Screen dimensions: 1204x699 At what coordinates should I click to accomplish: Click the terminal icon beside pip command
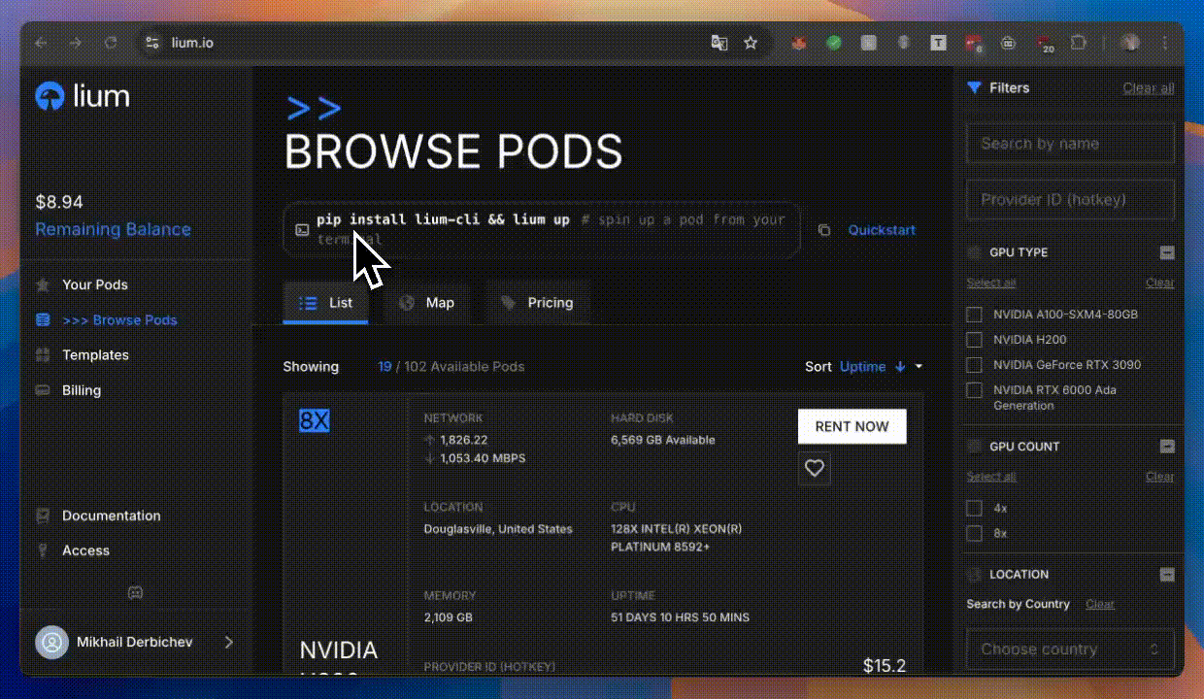(x=302, y=230)
